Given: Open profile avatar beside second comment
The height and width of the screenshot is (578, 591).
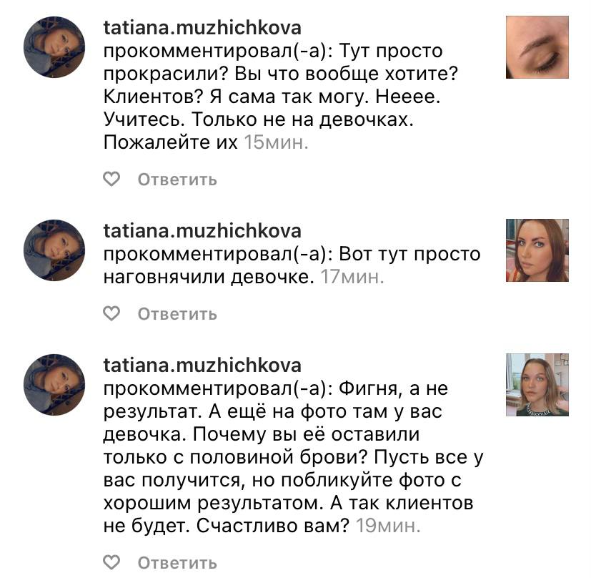Looking at the screenshot, I should (54, 250).
